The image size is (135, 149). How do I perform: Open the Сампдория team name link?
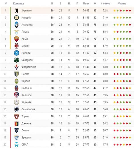click(x=28, y=109)
